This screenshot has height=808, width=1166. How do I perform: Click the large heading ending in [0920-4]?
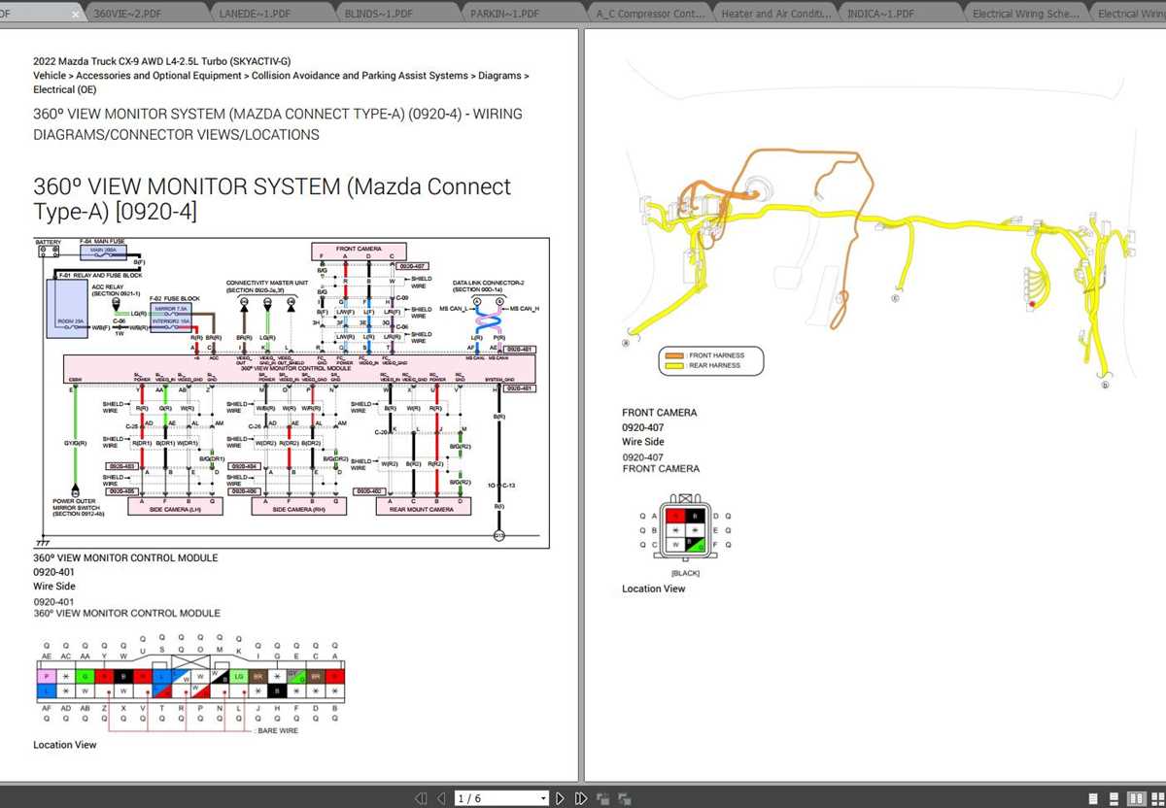[x=272, y=198]
